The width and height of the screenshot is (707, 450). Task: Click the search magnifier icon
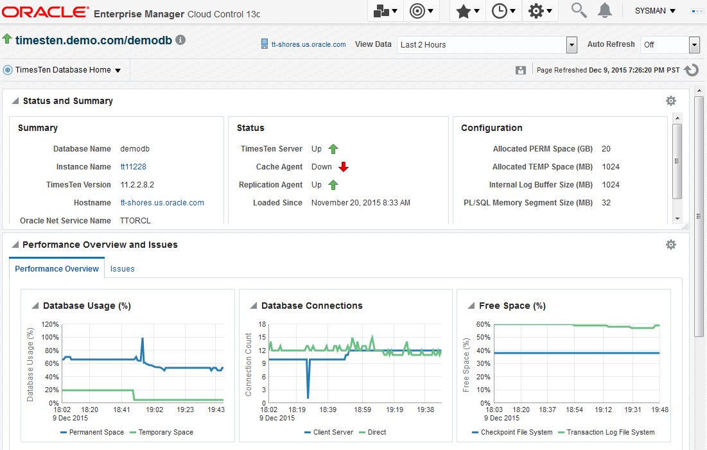tap(579, 10)
